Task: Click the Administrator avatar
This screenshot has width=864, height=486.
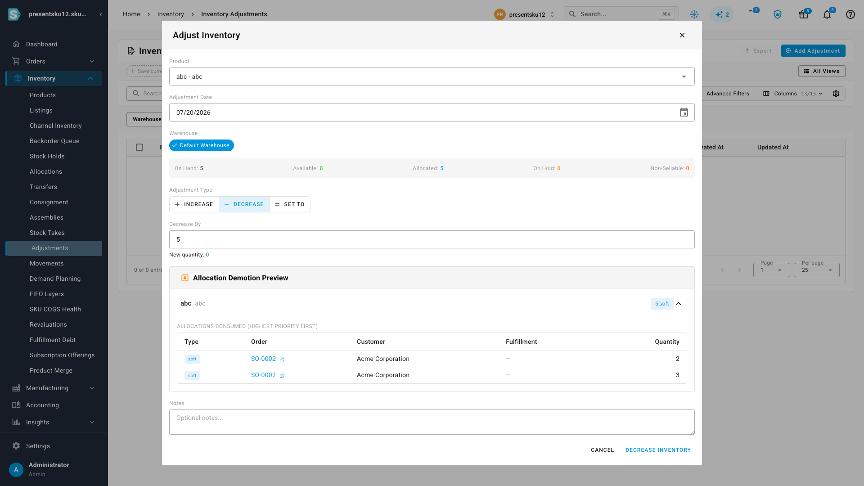Action: coord(16,469)
